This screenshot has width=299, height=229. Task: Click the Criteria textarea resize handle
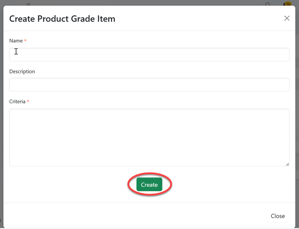point(288,164)
